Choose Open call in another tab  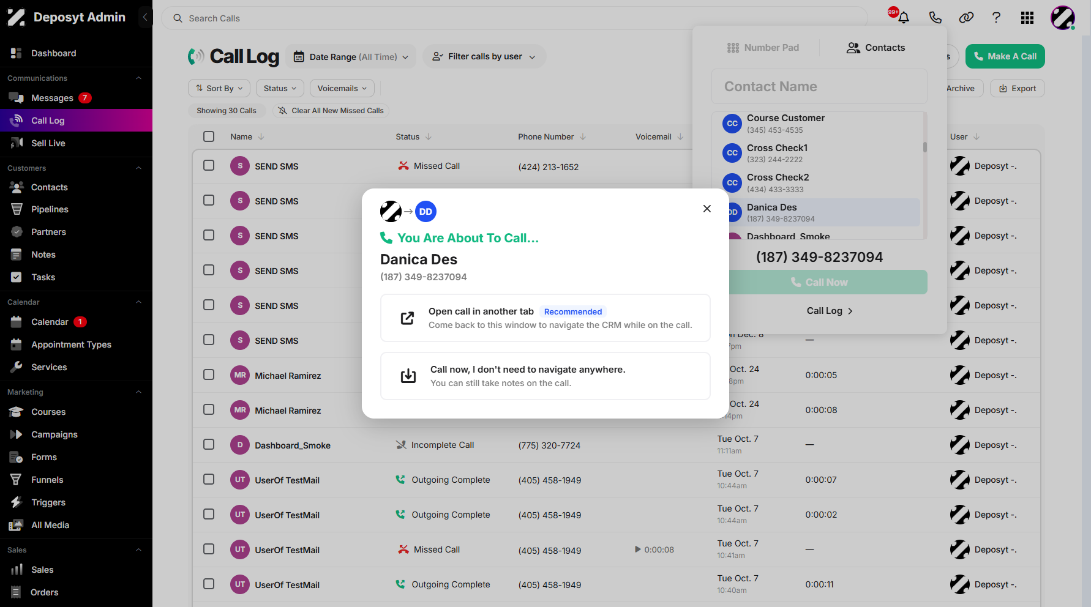[x=545, y=318]
